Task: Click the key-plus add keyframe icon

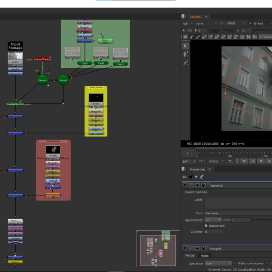Action: click(248, 37)
